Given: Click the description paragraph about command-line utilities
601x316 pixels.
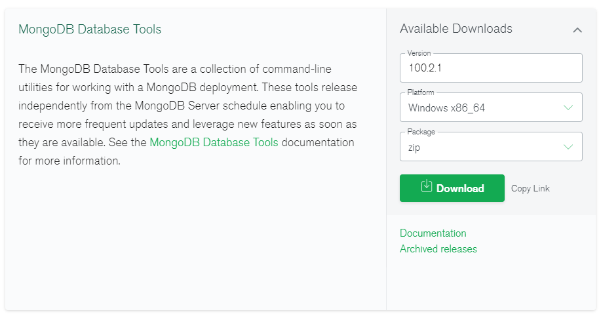Looking at the screenshot, I should [x=188, y=115].
